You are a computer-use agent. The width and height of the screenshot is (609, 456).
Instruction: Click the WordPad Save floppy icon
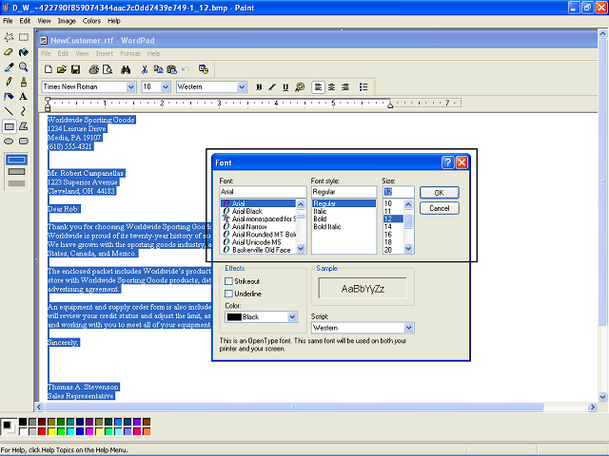[75, 69]
